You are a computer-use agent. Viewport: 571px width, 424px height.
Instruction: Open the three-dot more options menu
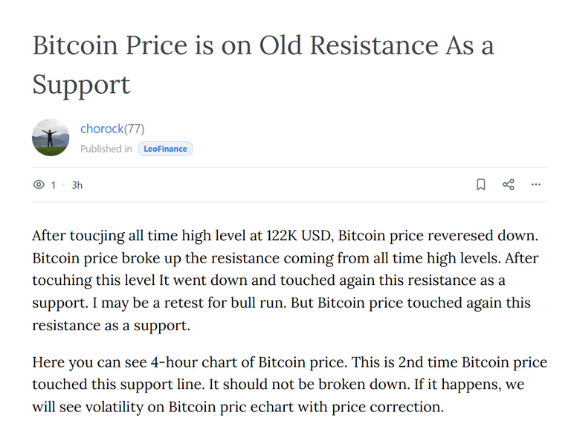535,184
